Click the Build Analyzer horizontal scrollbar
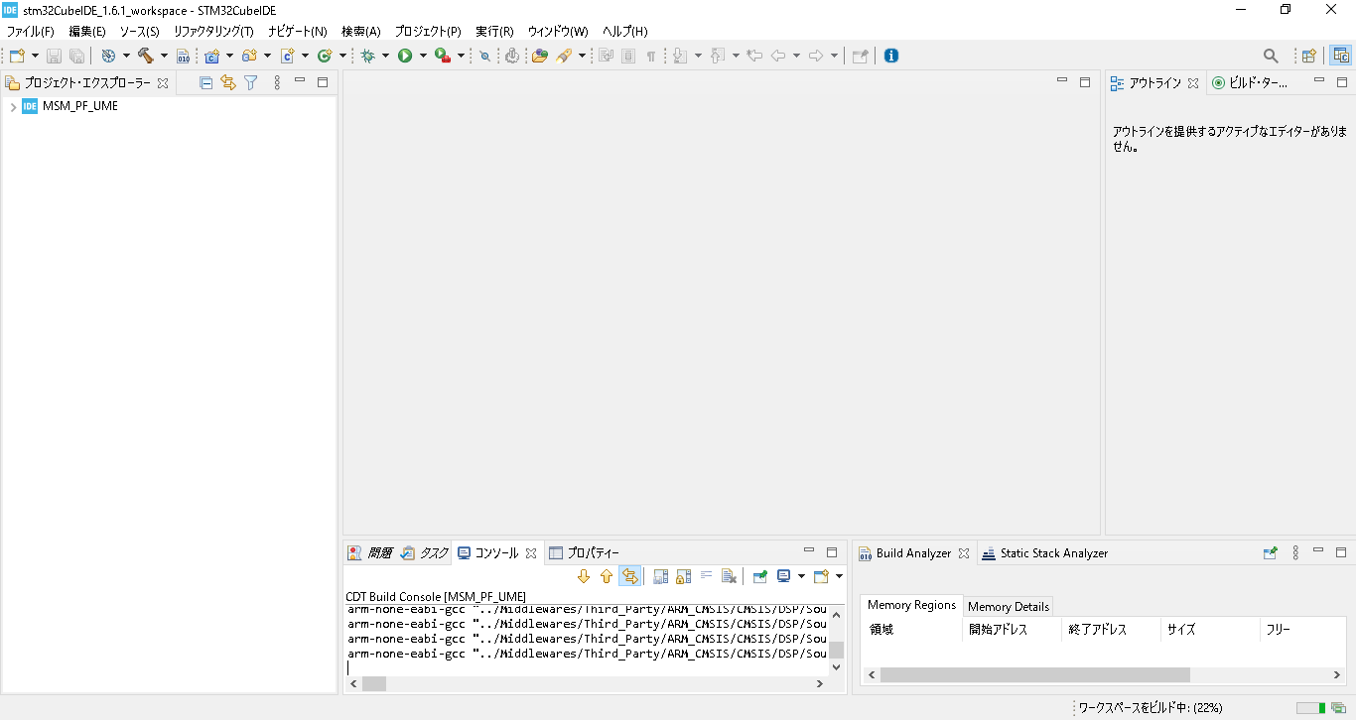The width and height of the screenshot is (1356, 720). point(1104,675)
